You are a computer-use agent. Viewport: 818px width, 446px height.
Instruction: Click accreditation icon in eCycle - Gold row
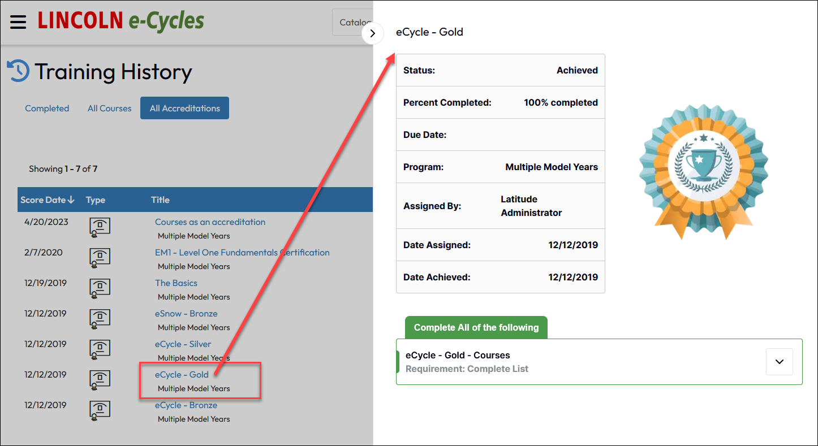(100, 380)
